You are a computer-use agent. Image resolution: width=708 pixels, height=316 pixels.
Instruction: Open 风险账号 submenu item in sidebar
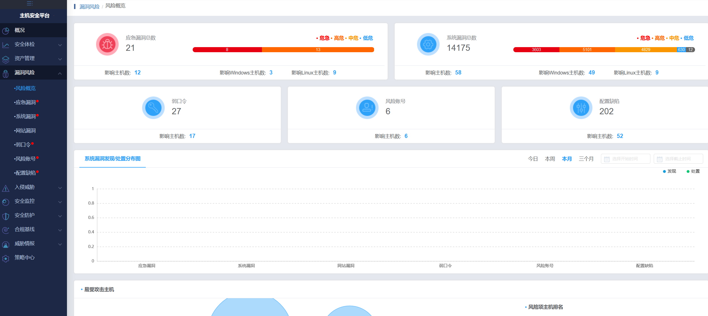tap(25, 159)
